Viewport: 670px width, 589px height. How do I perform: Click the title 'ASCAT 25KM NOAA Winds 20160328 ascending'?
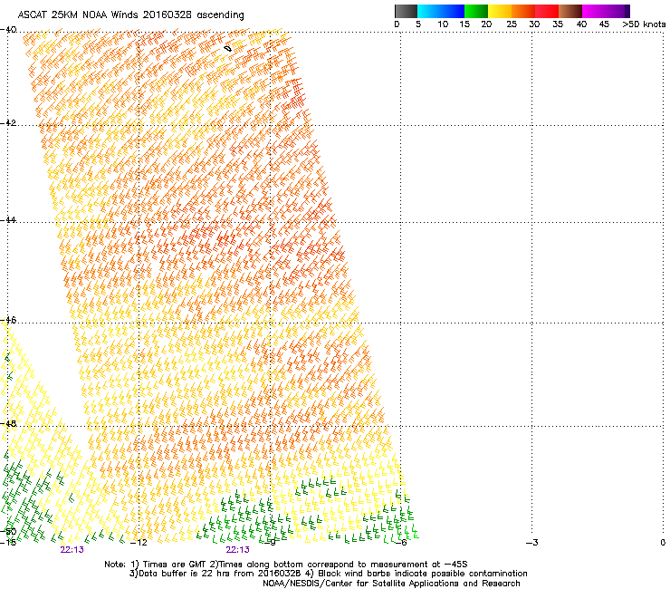point(130,15)
